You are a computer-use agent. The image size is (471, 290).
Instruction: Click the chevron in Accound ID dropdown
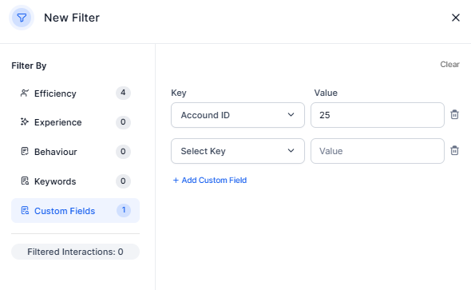pyautogui.click(x=291, y=115)
